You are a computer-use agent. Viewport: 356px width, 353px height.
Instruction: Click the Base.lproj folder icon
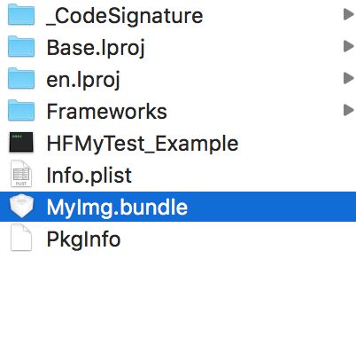21,46
